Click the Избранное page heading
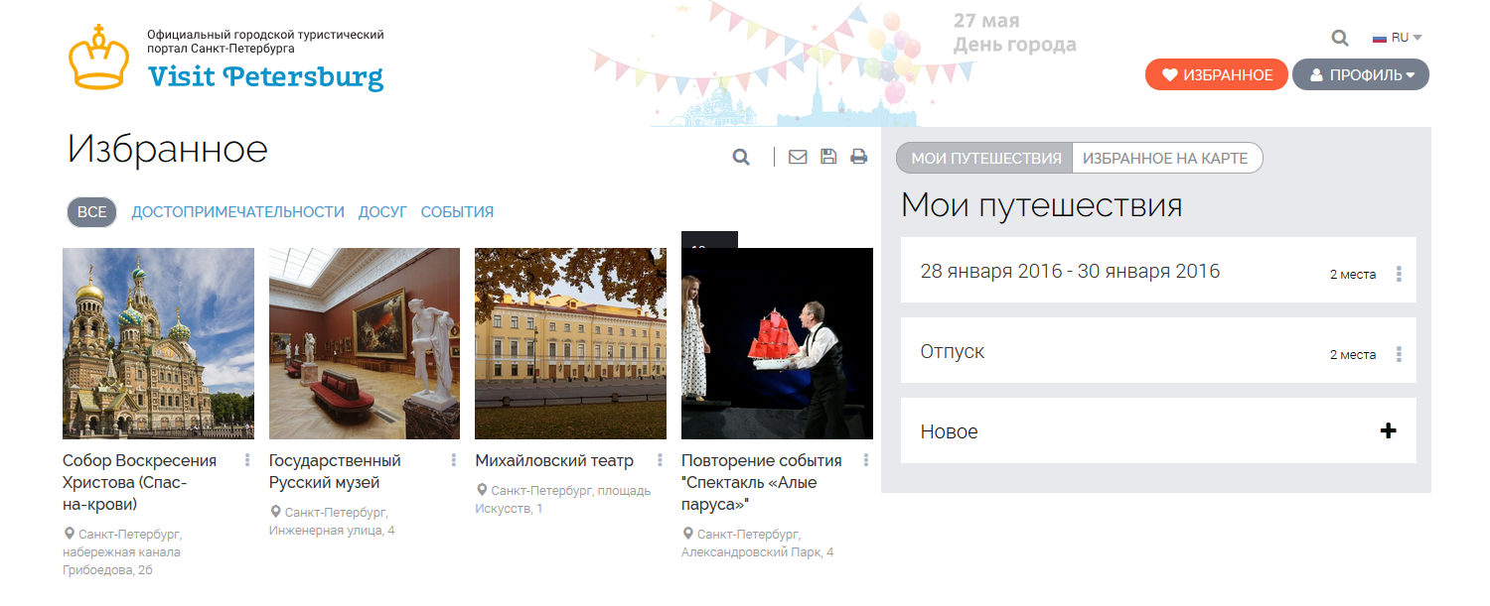Image resolution: width=1490 pixels, height=606 pixels. tap(167, 149)
